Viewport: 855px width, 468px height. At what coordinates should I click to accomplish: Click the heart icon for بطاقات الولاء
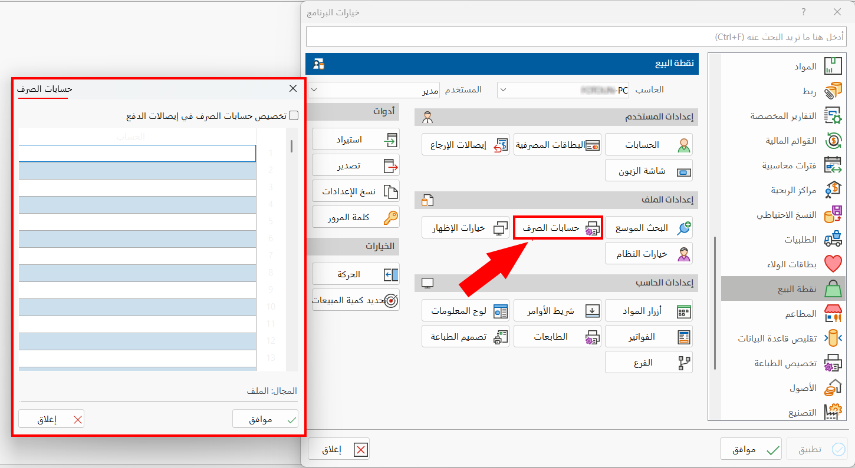[833, 264]
